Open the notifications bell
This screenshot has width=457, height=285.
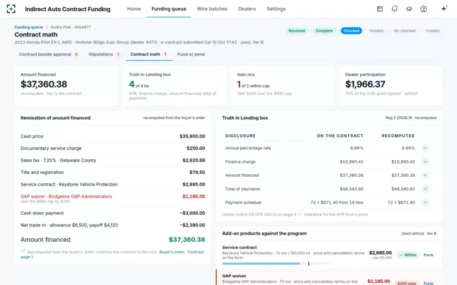click(395, 9)
